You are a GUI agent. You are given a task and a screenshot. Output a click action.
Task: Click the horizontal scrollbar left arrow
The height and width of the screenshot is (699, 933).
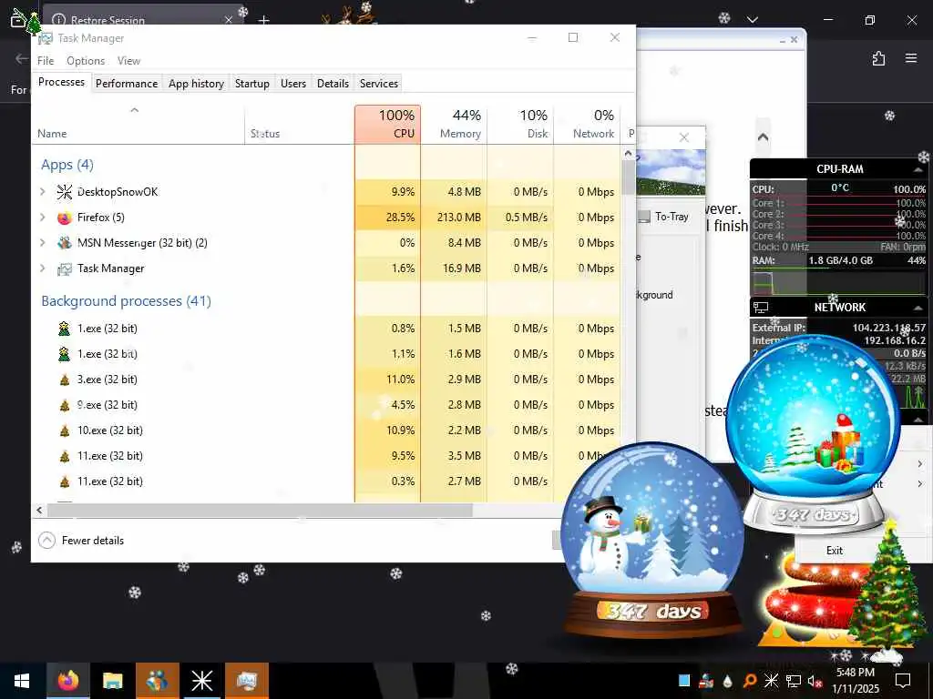click(39, 510)
